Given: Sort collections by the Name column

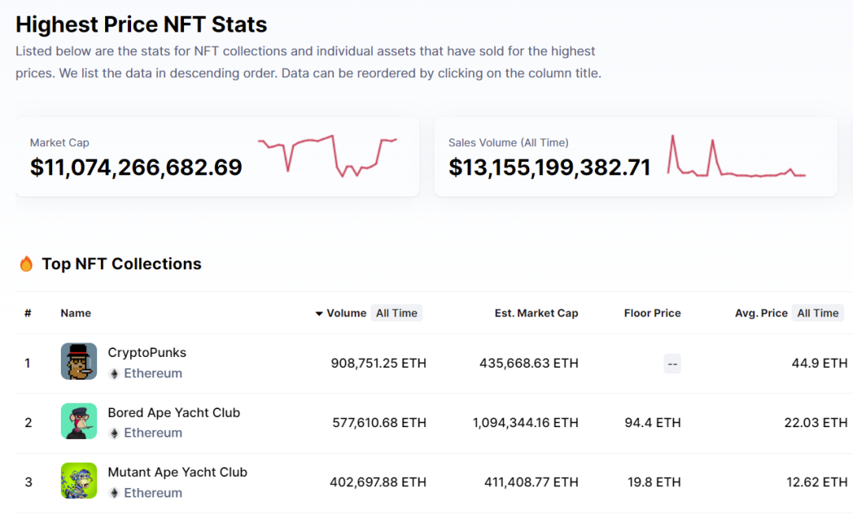Looking at the screenshot, I should pyautogui.click(x=76, y=313).
